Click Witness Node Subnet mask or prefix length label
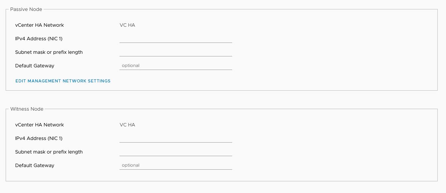This screenshot has width=446, height=193. 49,152
